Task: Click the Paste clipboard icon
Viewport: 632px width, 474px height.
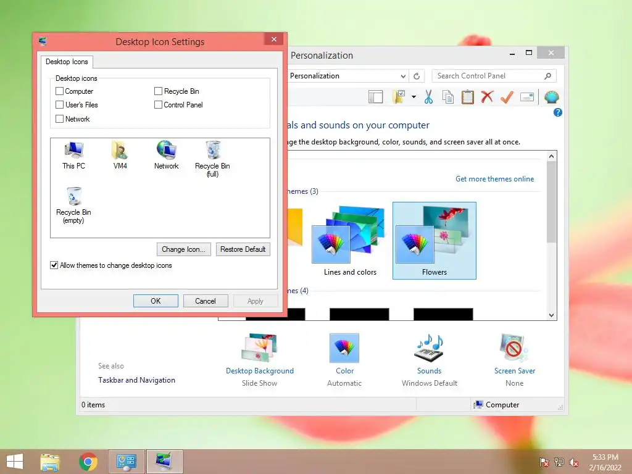Action: pos(468,97)
